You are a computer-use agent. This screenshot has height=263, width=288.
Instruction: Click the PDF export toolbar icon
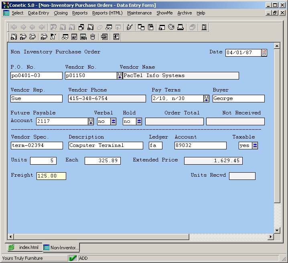coord(104,37)
